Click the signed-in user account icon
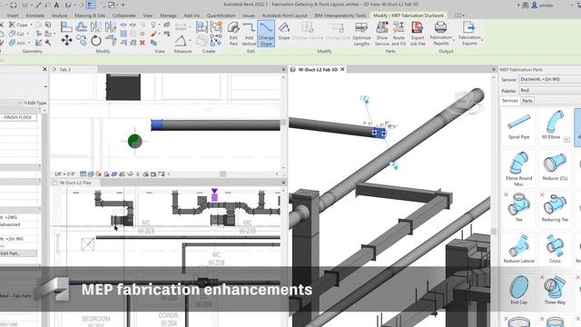This screenshot has width=581, height=327. (x=535, y=5)
